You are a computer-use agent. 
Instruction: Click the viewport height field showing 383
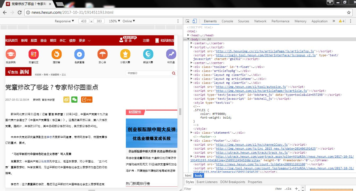point(99,21)
